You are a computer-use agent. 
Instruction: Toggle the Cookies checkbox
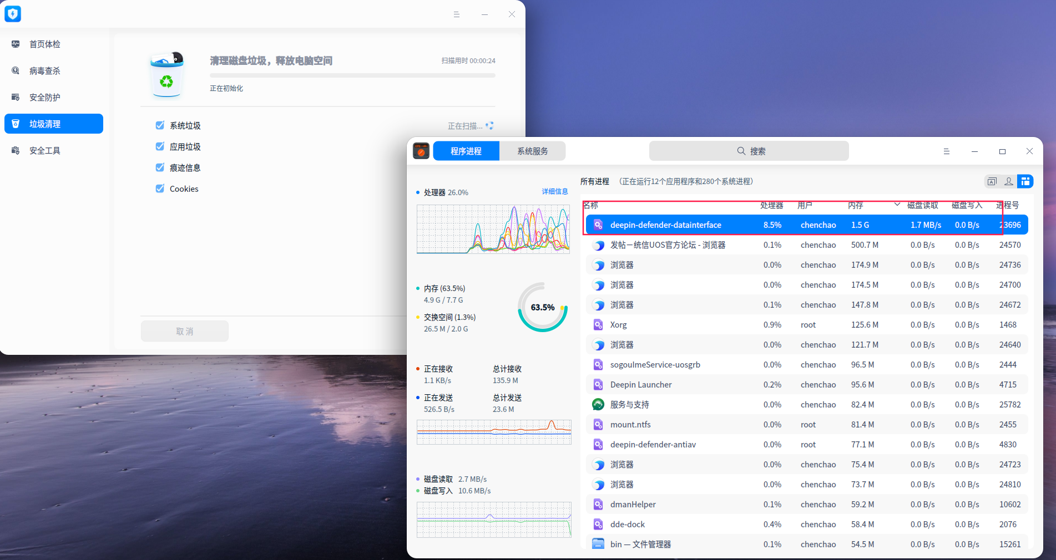[160, 189]
